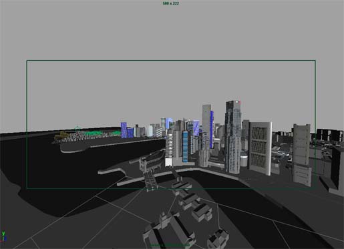Click the XYZ axis orientation indicator

coord(3,237)
